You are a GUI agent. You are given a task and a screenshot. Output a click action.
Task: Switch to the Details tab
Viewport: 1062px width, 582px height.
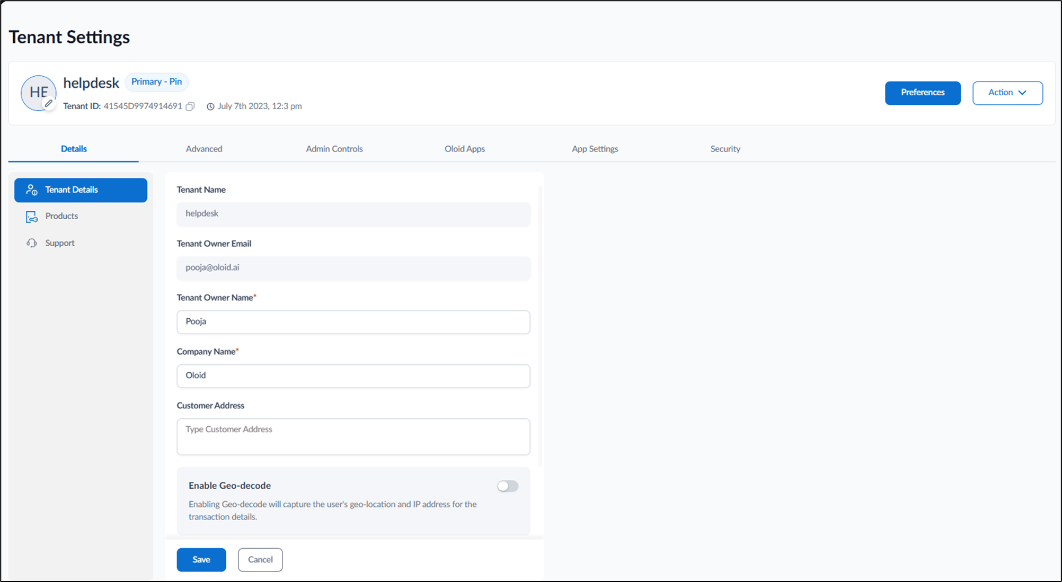[x=74, y=149]
